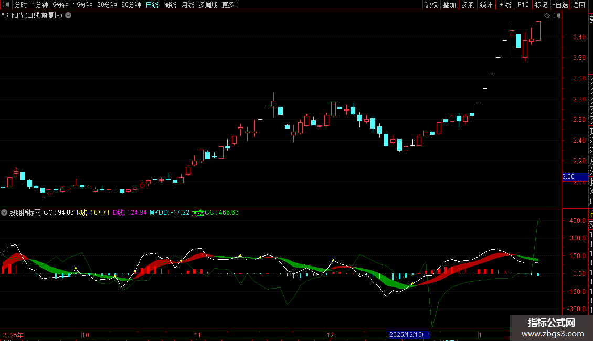Click the 2025年 label on time axis
Viewport: 593px width, 341px height.
(x=13, y=335)
